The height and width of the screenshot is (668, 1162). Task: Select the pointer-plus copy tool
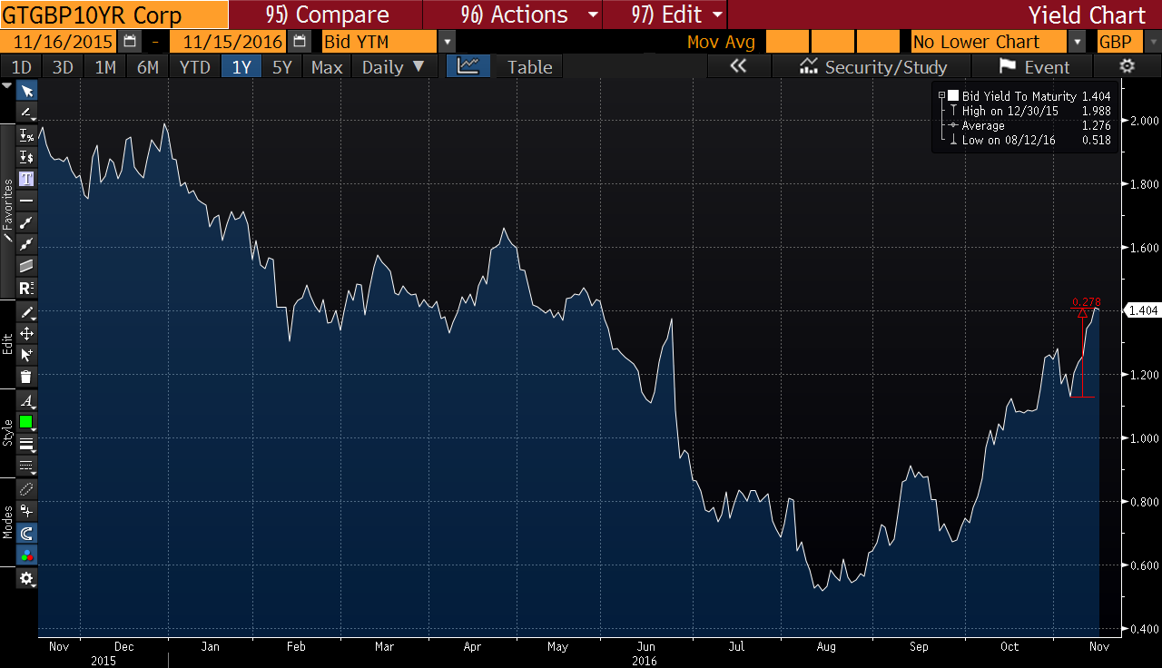27,356
